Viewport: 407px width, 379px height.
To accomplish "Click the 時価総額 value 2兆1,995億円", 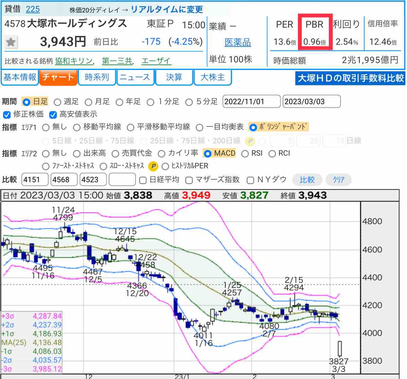I will click(x=370, y=60).
